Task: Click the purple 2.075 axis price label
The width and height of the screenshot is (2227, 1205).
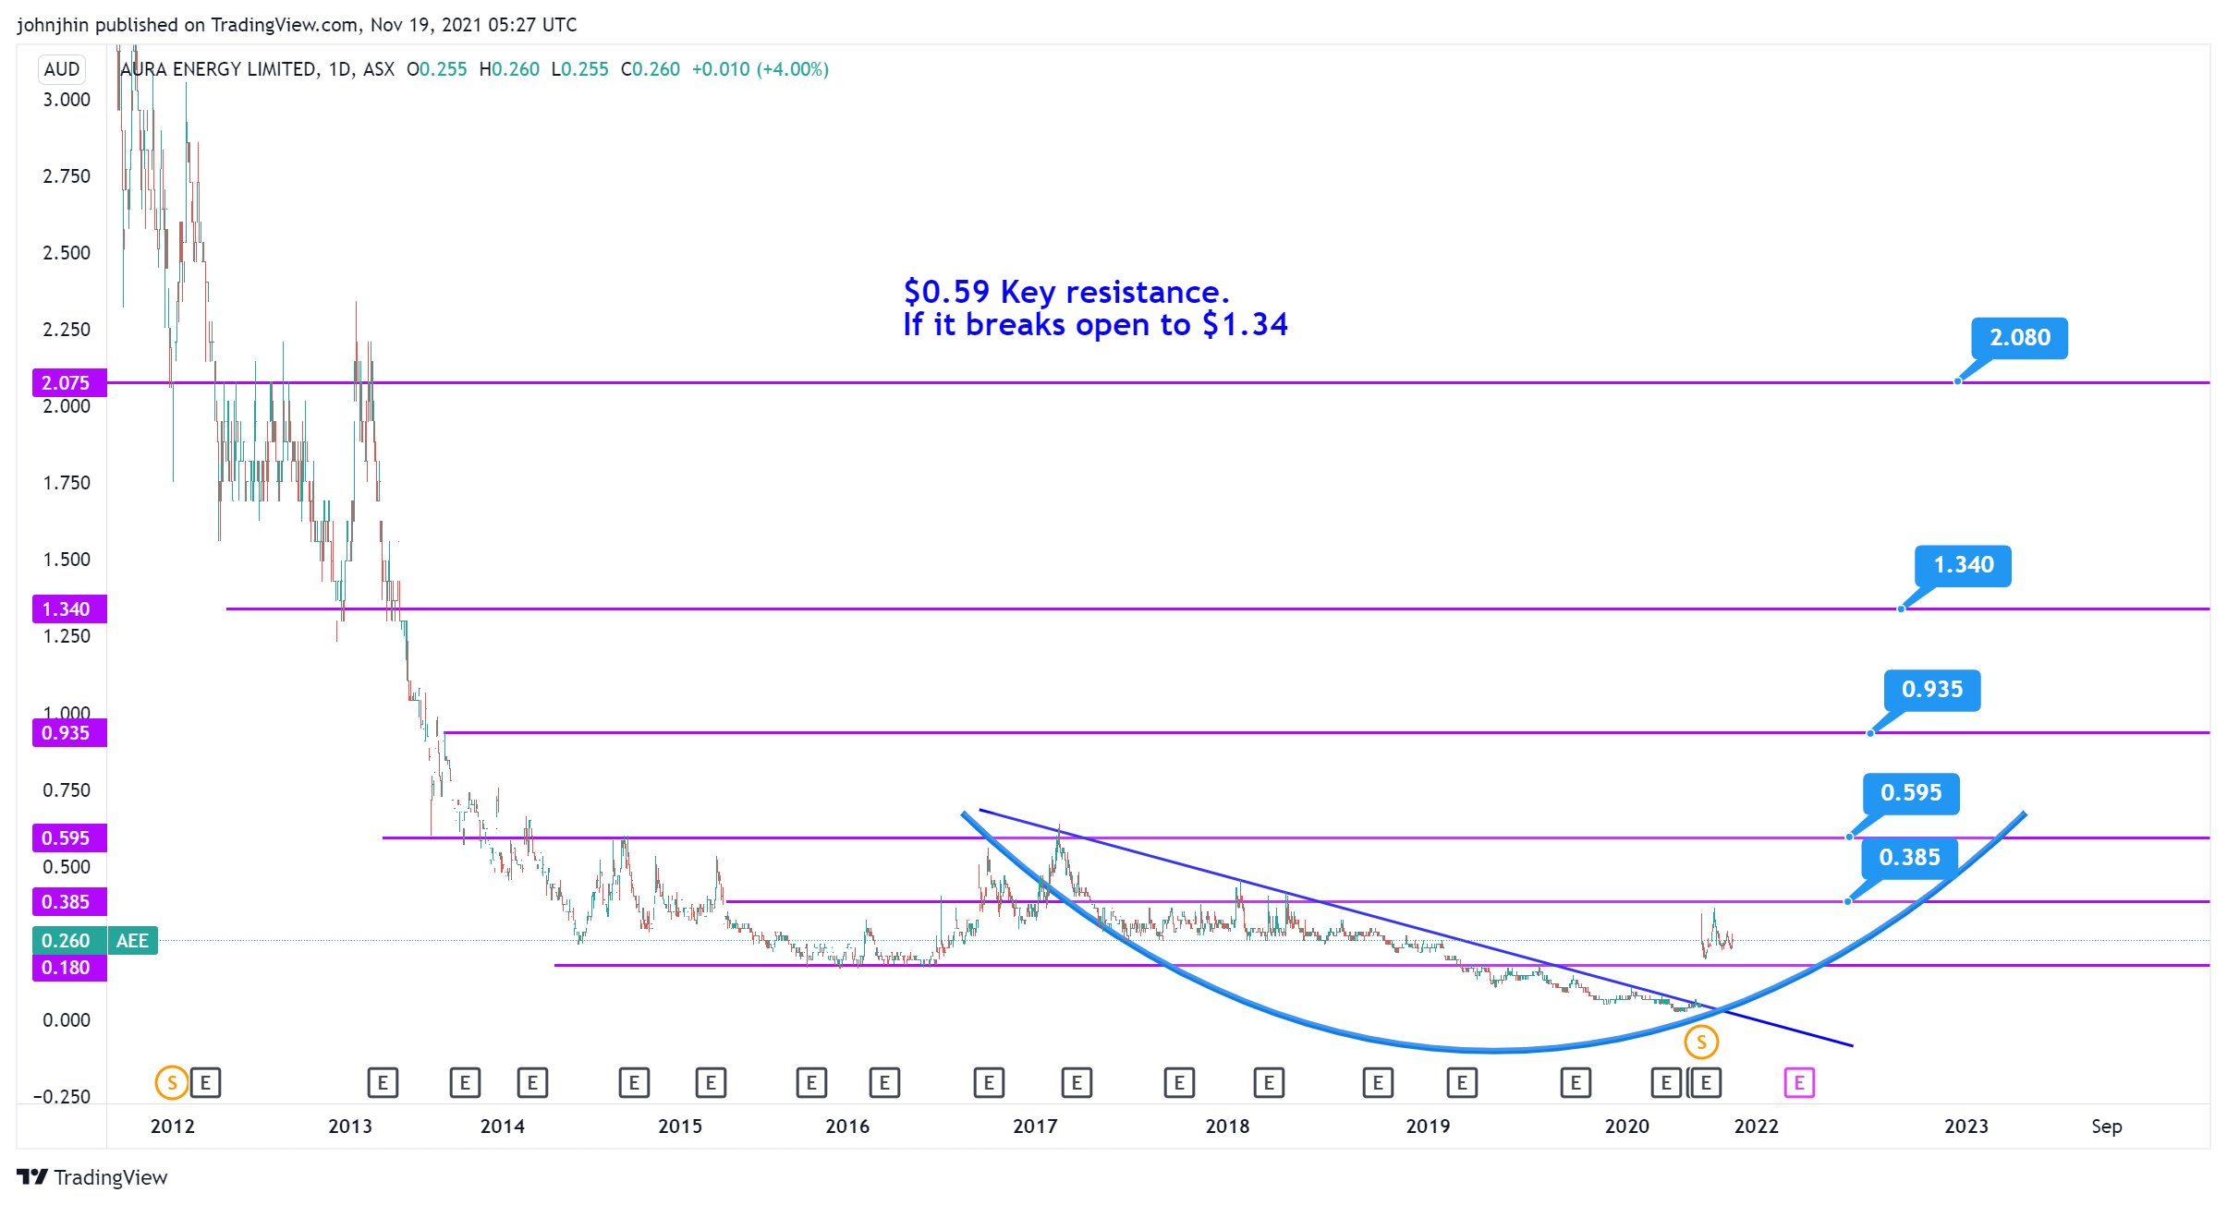Action: pyautogui.click(x=68, y=382)
